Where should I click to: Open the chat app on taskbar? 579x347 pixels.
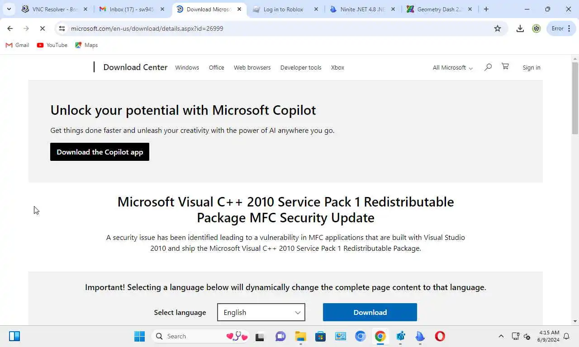point(280,336)
